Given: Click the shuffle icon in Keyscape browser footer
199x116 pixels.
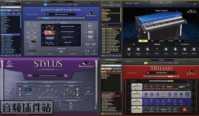Looking at the screenshot, I should 107,56.
